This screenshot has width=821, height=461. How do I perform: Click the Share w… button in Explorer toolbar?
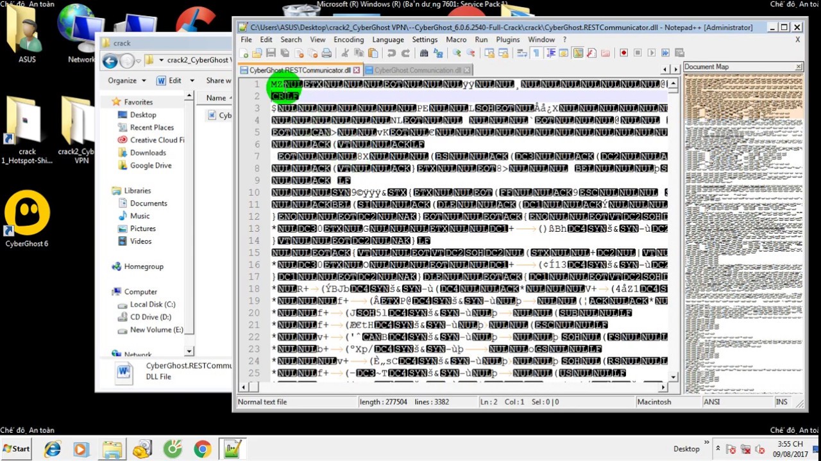tap(217, 81)
